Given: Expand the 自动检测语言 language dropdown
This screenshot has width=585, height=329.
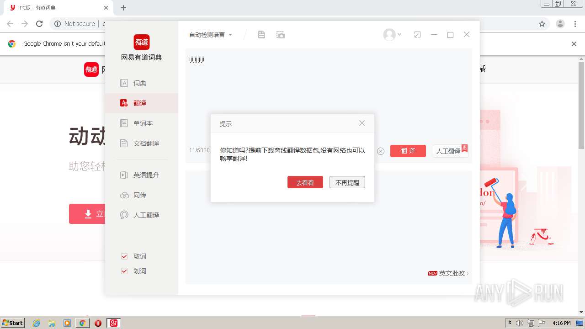Looking at the screenshot, I should (211, 35).
